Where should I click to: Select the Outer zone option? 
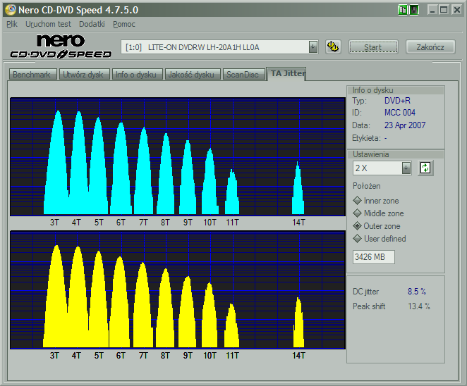(x=377, y=226)
